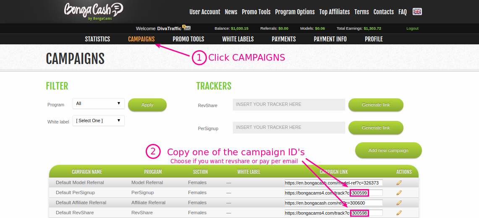The width and height of the screenshot is (479, 218).
Task: Edit Default Affiliate Referral pencil icon
Action: point(399,203)
